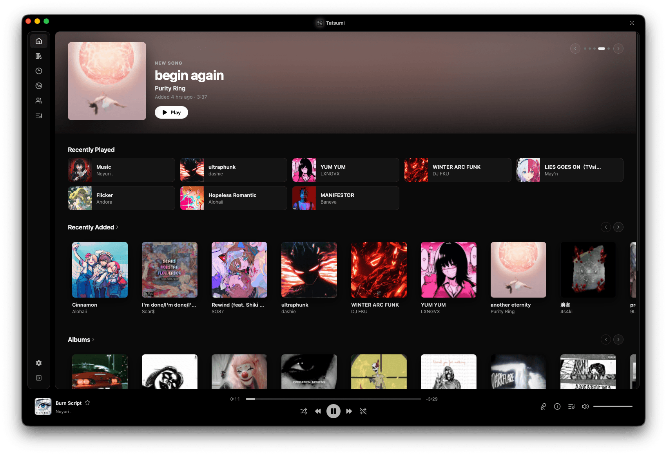Toggle shuffle mode
This screenshot has width=667, height=455.
tap(304, 411)
